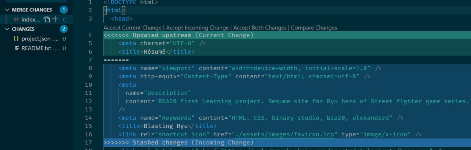Click the HTML file icon for index

click(16, 19)
